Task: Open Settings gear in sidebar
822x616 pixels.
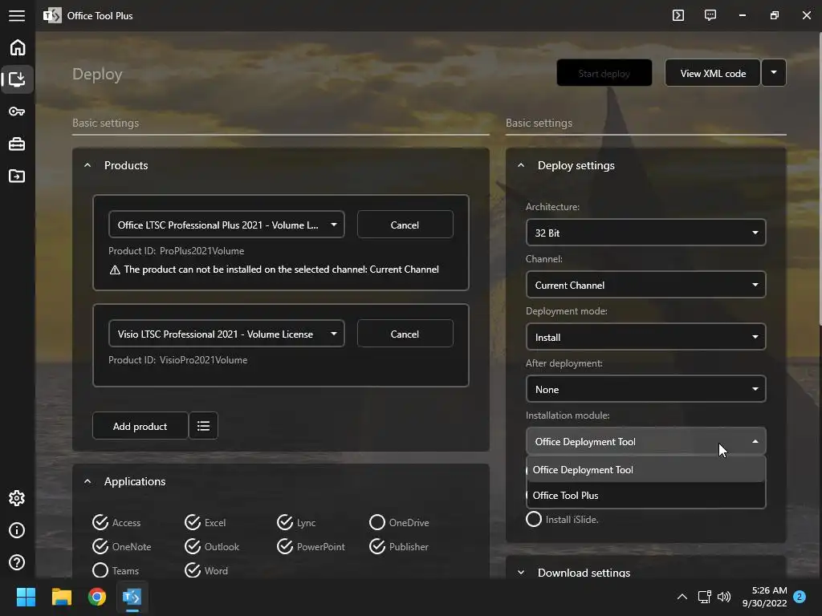Action: 18,498
